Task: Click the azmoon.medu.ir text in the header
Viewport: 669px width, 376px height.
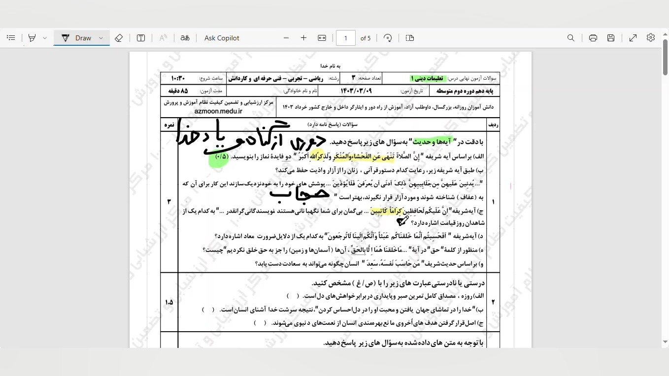Action: (x=218, y=111)
